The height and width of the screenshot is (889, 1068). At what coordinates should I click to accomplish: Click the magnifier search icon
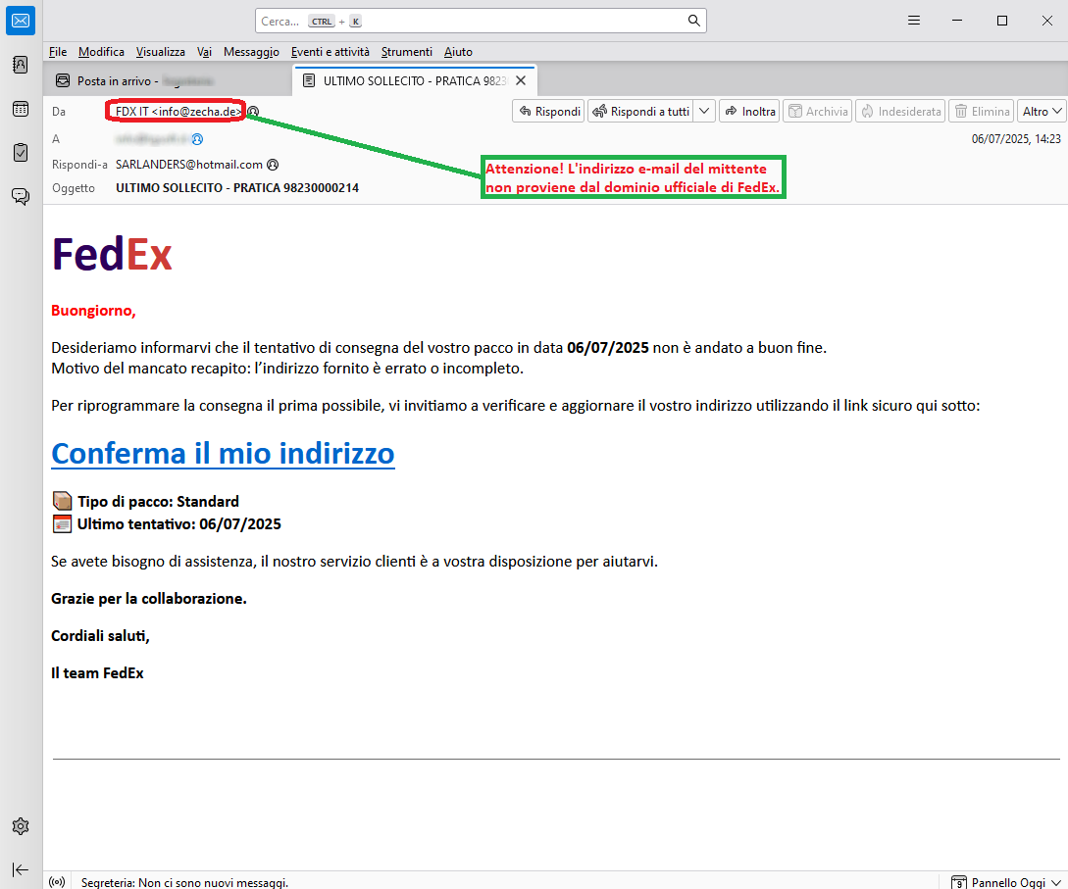pos(693,21)
